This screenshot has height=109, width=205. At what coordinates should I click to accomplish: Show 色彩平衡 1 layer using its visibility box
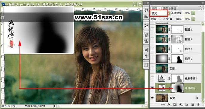[152, 78]
